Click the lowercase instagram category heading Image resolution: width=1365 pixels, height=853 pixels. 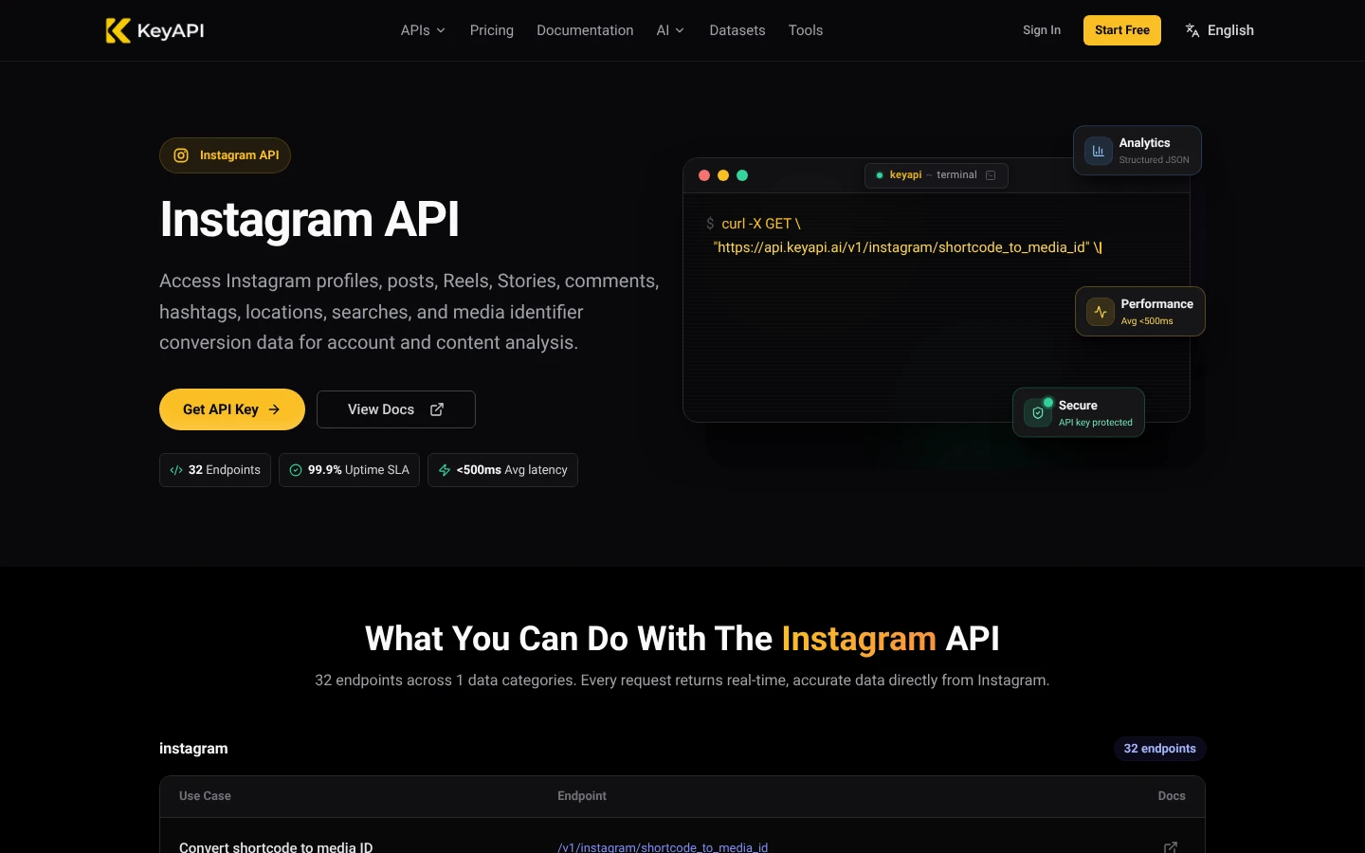[x=193, y=749]
